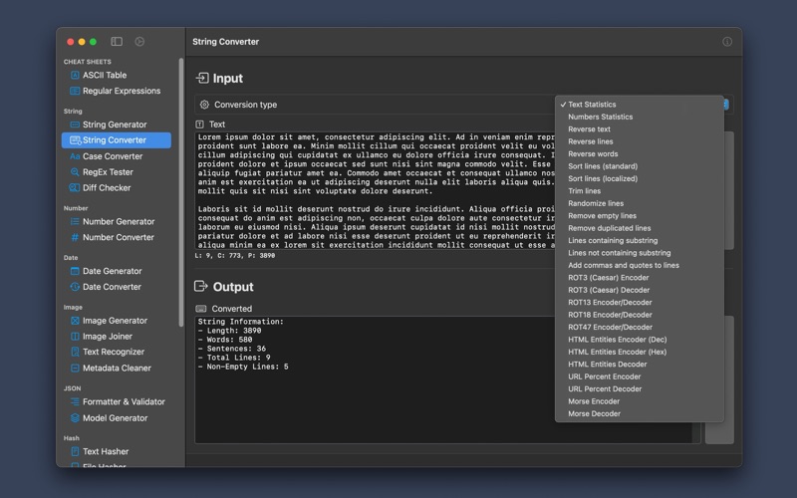Click the String Converter sidebar icon
Screen dimensions: 797x498
[76, 140]
